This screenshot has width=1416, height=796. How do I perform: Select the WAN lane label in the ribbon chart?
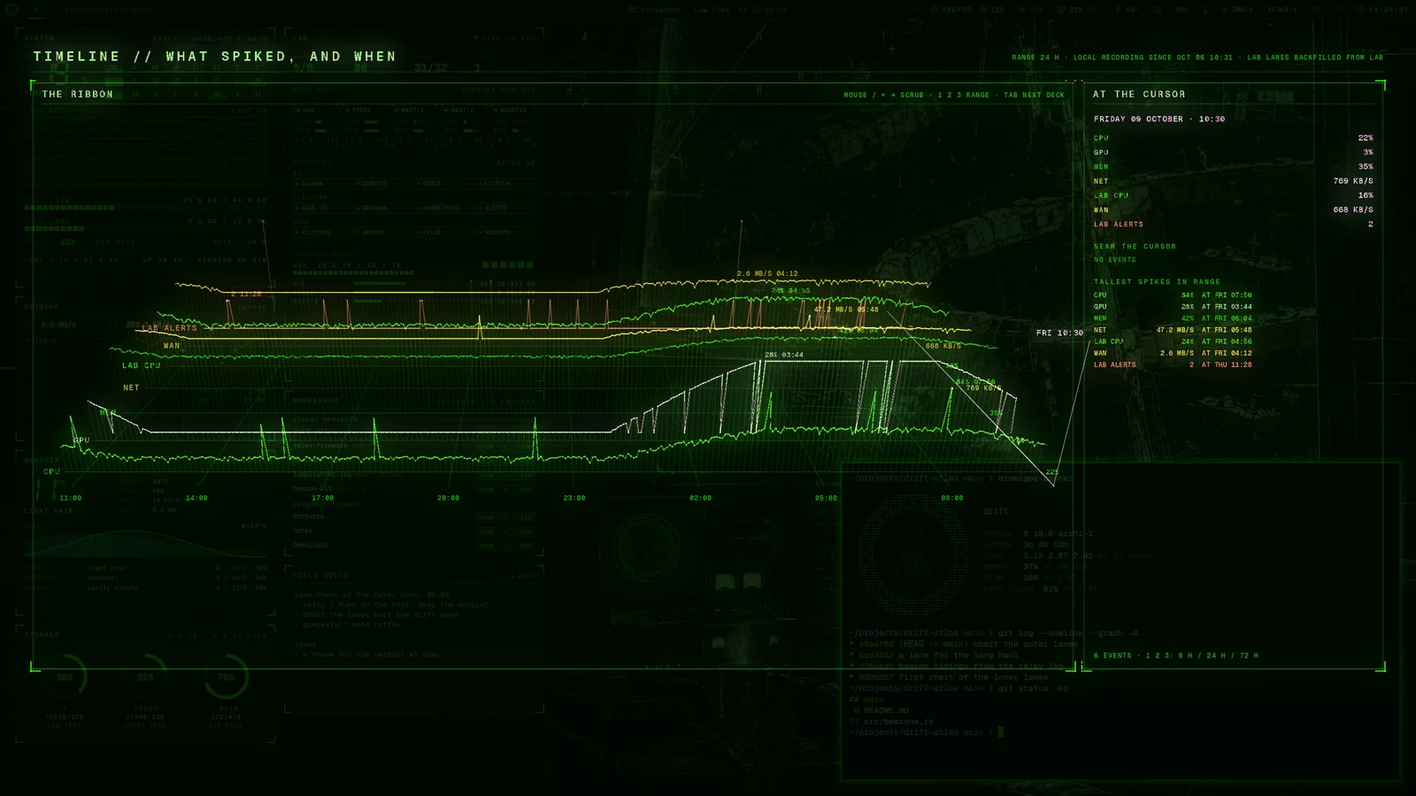pyautogui.click(x=172, y=346)
